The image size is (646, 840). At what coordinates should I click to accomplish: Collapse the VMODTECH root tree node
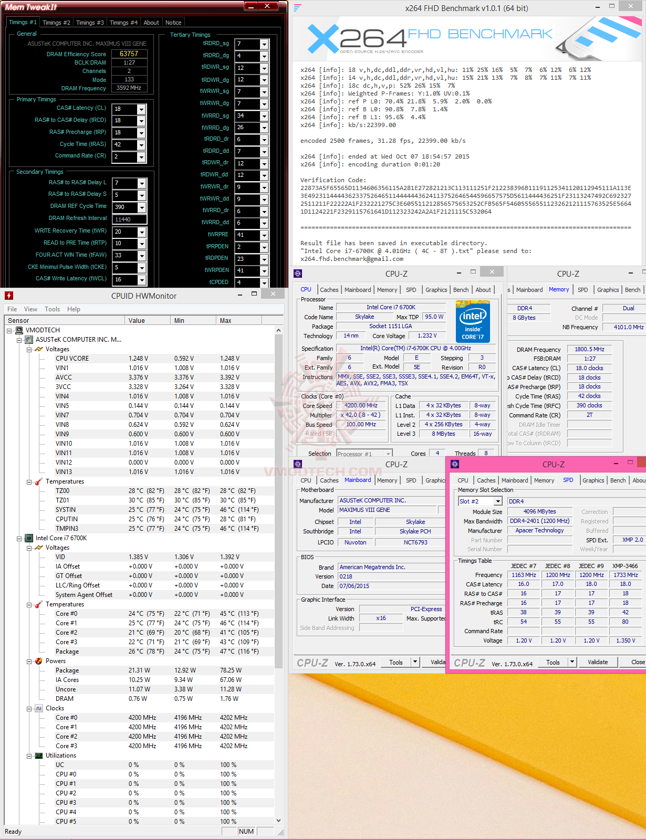[x=9, y=330]
